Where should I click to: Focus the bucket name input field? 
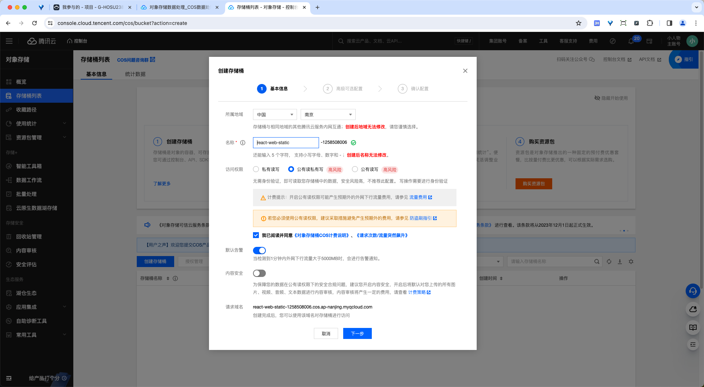click(x=286, y=142)
